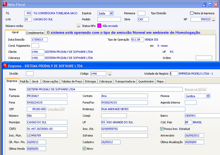Click the Empresa window app icon
The height and width of the screenshot is (155, 220).
click(x=5, y=66)
